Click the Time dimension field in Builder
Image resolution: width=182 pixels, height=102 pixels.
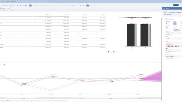[x=174, y=39]
